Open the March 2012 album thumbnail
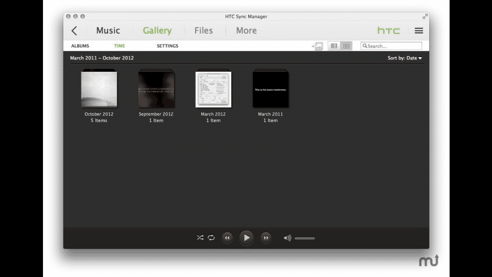This screenshot has width=492, height=277. (213, 89)
